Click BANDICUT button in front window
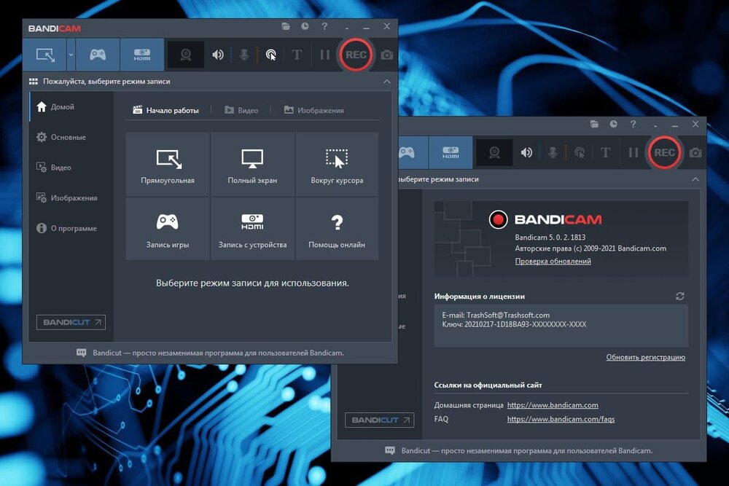The width and height of the screenshot is (729, 486). (71, 322)
